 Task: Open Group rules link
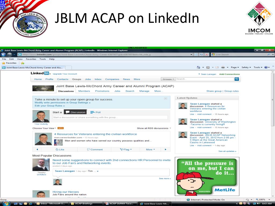[x=231, y=91]
